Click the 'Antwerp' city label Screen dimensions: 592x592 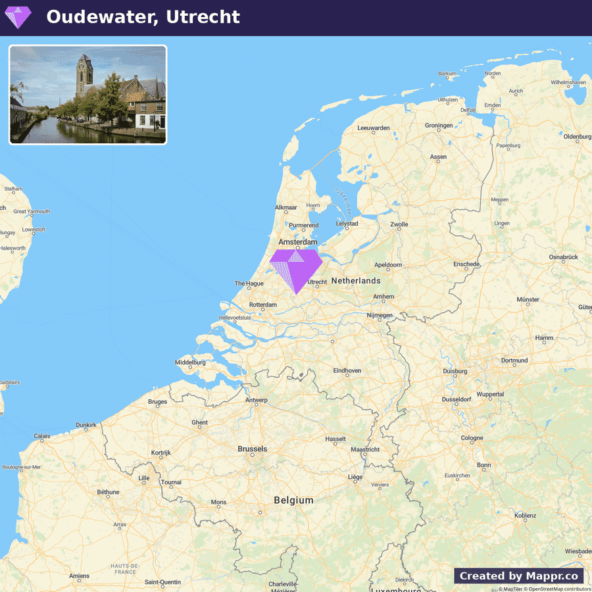coord(257,400)
